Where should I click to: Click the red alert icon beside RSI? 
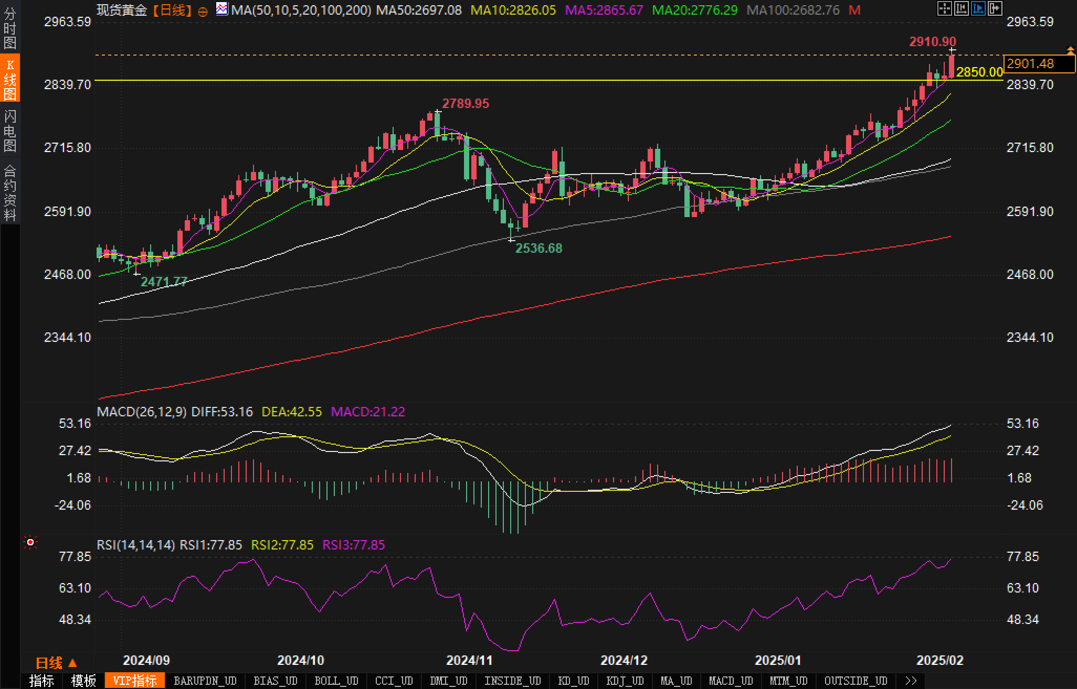(30, 542)
